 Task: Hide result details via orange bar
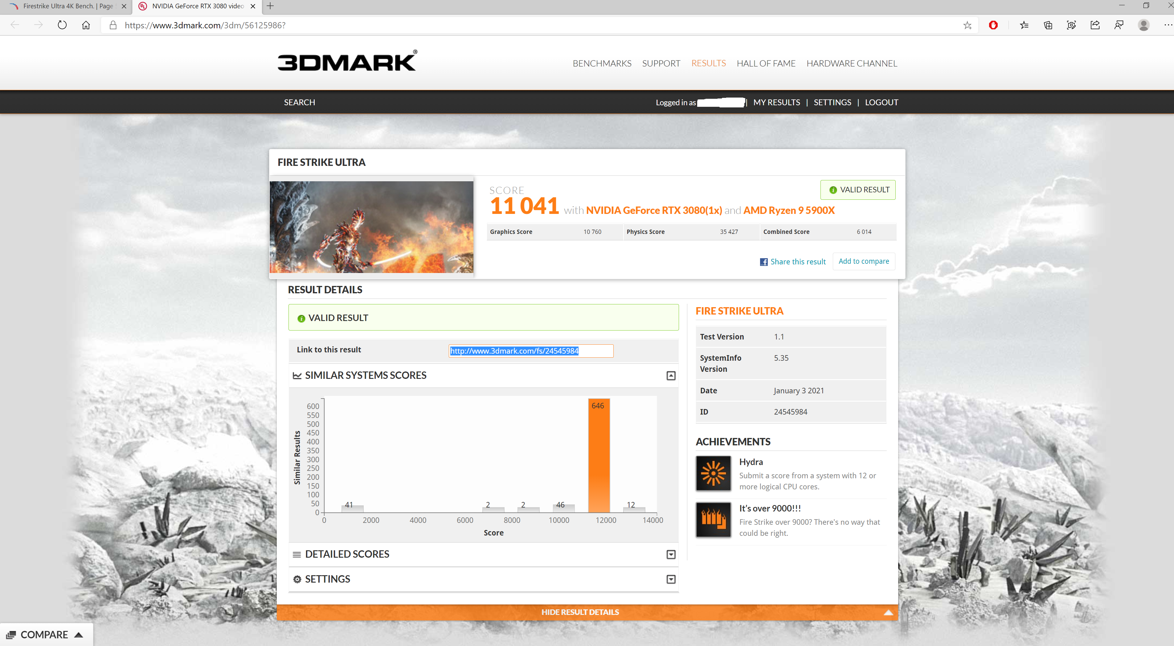point(580,612)
